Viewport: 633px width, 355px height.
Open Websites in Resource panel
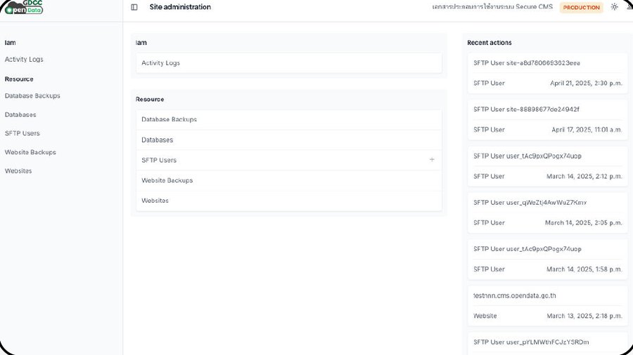tap(288, 201)
